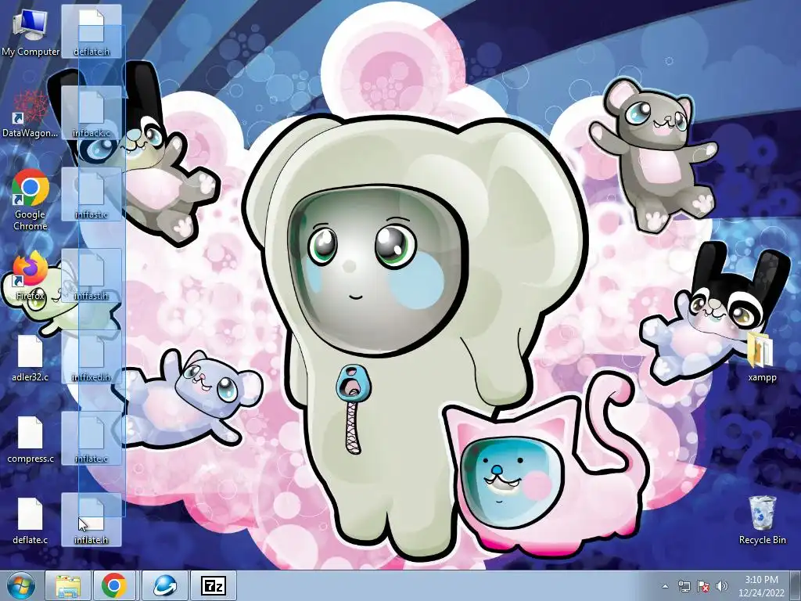Open the Windows Start menu
Viewport: 801px width, 601px height.
coord(21,585)
